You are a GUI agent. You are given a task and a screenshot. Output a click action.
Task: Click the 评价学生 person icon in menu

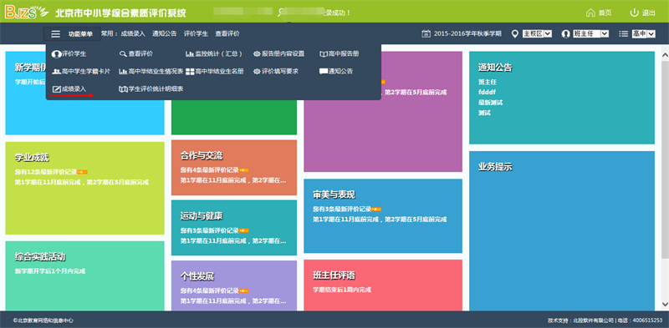coord(56,54)
